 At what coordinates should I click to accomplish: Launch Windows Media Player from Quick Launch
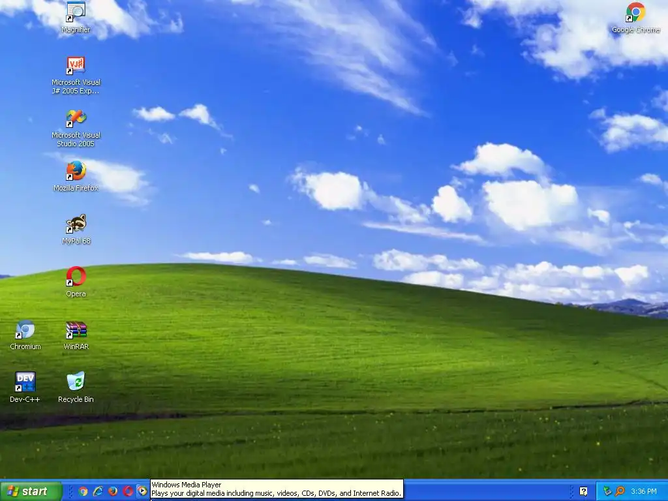click(x=142, y=491)
